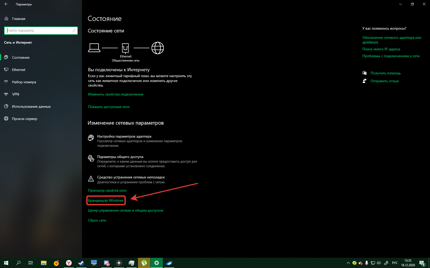Open Обновление сетевого адаптера или драйвера help link
This screenshot has height=268, width=430.
[392, 40]
